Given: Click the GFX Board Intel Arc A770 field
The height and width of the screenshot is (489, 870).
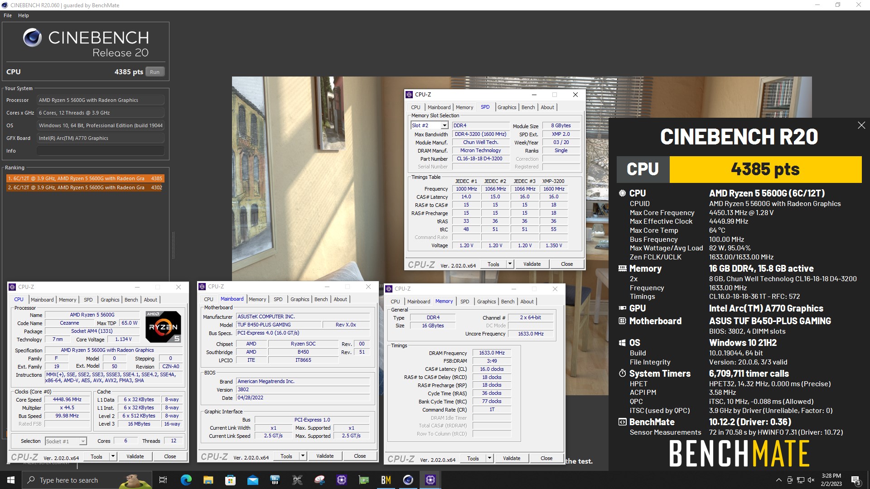Looking at the screenshot, I should point(101,138).
